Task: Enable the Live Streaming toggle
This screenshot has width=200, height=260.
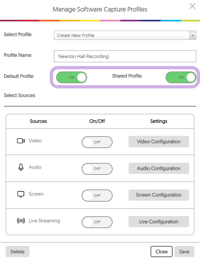Action: [x=97, y=222]
